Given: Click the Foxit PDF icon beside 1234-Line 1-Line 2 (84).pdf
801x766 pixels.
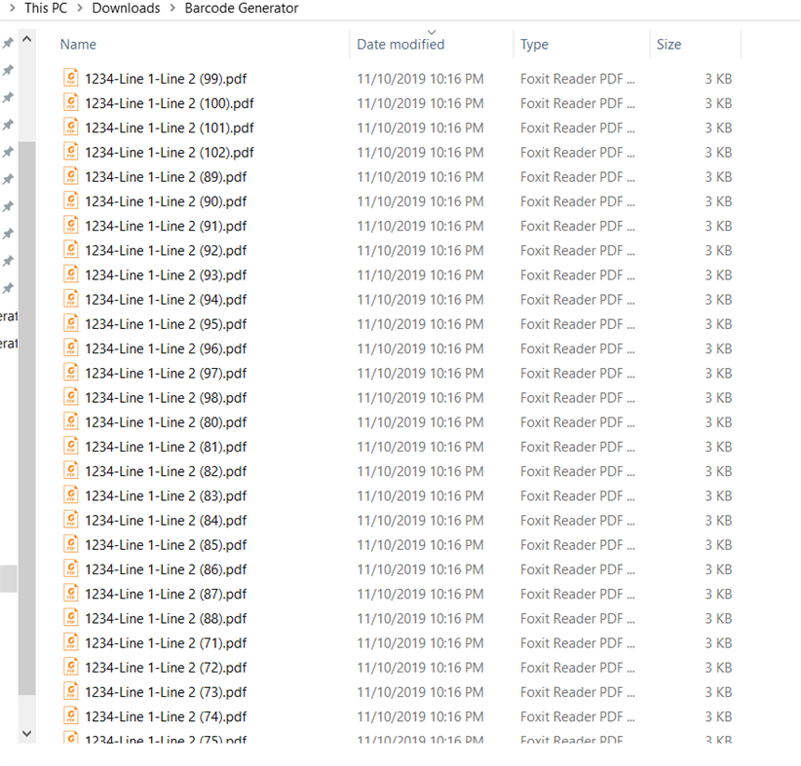Looking at the screenshot, I should coord(70,520).
